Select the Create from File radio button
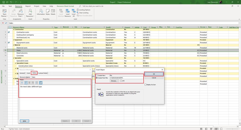Viewport: 241px width, 130px height. [97, 78]
